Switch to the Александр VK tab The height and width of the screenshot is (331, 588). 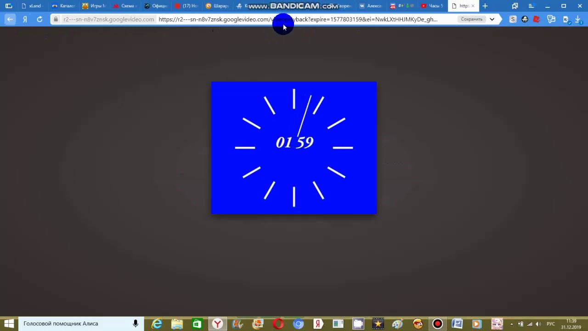370,6
